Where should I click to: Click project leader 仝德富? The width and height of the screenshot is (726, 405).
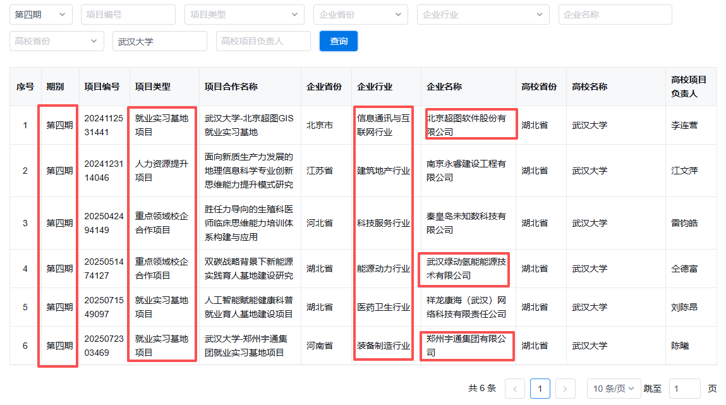(x=684, y=269)
